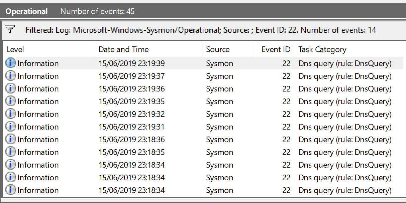Viewport: 406px width, 203px height.
Task: Click the Sysmon source cell of the 23:18:36 event
Action: 219,140
